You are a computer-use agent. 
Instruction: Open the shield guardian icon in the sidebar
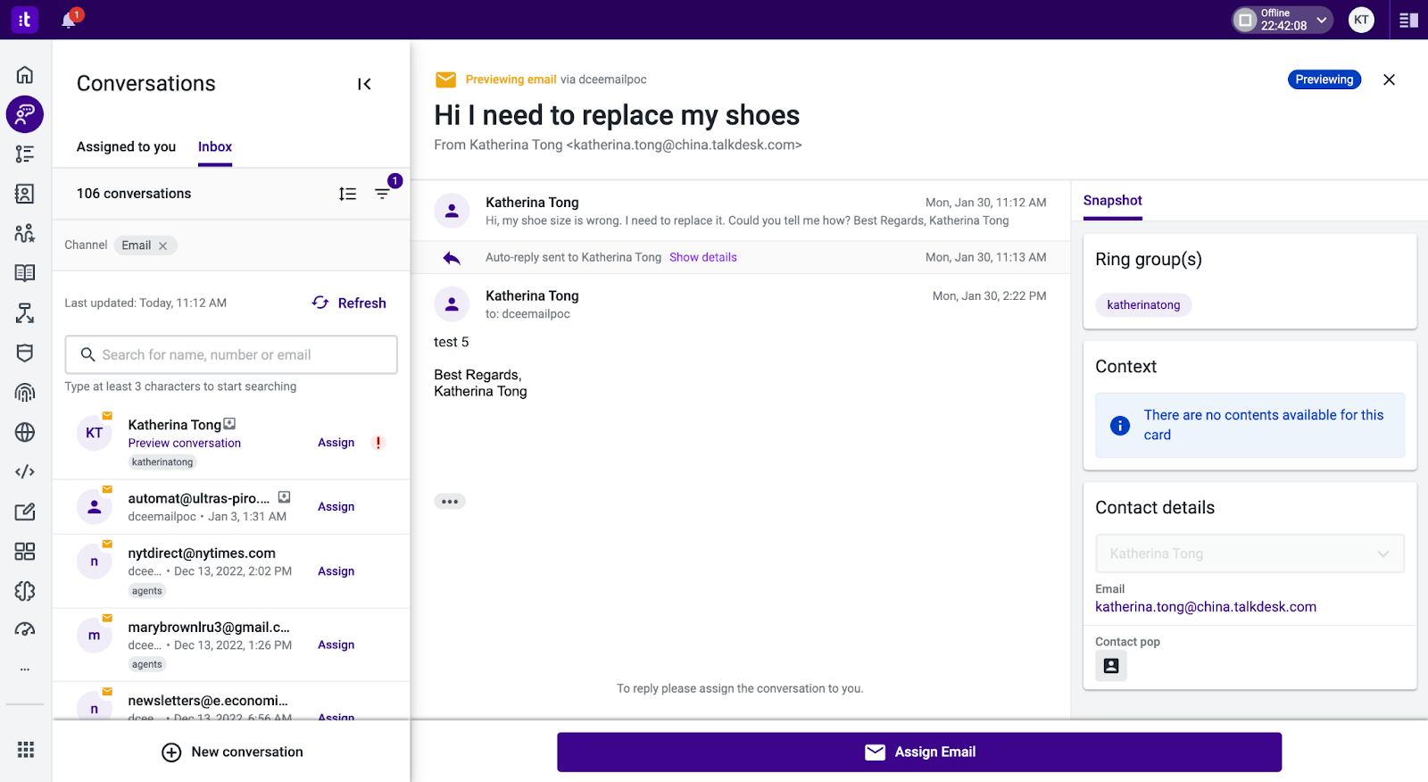point(25,353)
